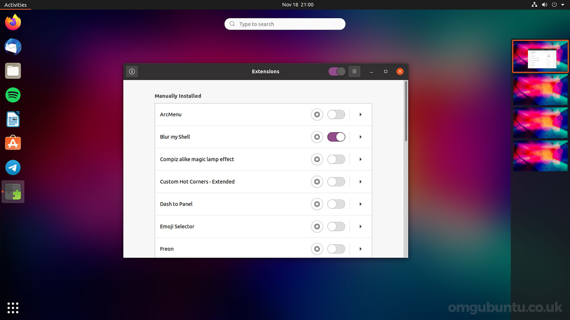Enable the ArcMenu extension
The height and width of the screenshot is (320, 570).
[x=336, y=115]
